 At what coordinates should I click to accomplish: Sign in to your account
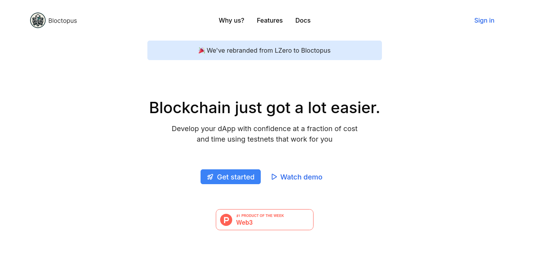(x=484, y=20)
